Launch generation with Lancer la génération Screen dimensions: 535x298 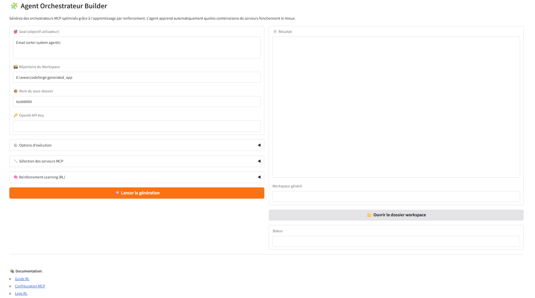(137, 193)
